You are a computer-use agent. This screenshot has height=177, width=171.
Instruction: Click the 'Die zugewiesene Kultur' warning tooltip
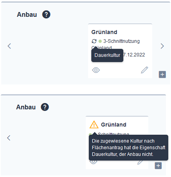click(x=129, y=148)
